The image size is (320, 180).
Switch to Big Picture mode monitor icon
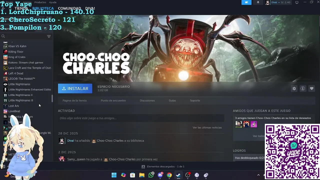297,2
